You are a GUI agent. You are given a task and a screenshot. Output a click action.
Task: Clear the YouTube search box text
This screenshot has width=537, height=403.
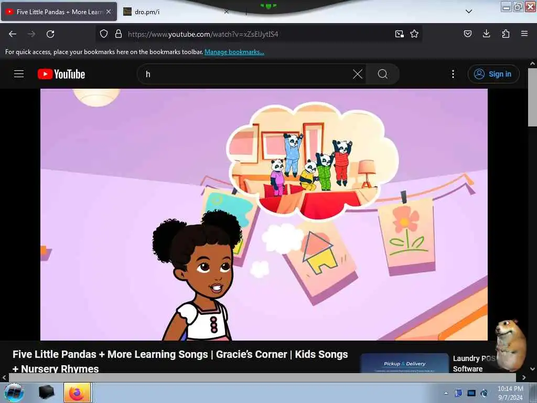358,74
